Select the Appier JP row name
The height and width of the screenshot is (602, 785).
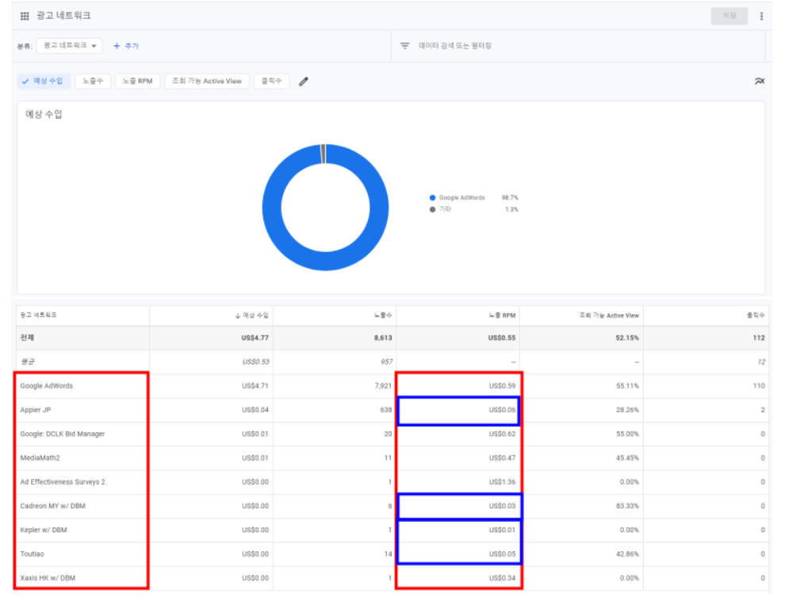pyautogui.click(x=36, y=410)
